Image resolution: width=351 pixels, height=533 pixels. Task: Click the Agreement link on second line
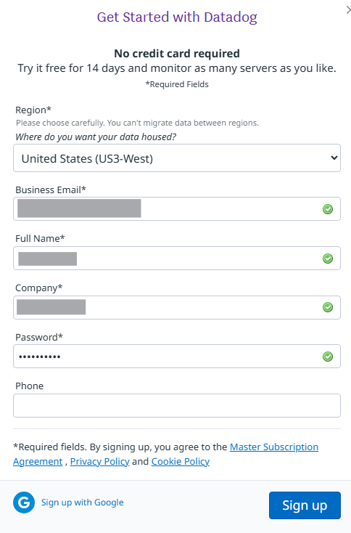(38, 461)
